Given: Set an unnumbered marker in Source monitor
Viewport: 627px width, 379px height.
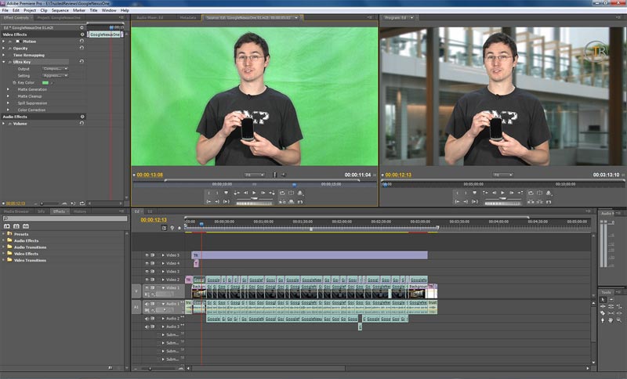Looking at the screenshot, I should (227, 193).
